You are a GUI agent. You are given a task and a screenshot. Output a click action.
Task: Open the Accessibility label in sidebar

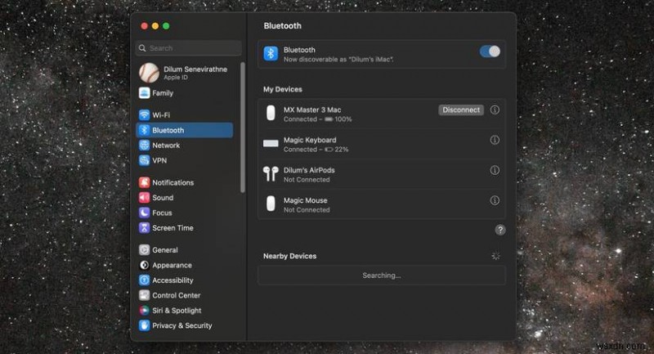click(x=172, y=280)
